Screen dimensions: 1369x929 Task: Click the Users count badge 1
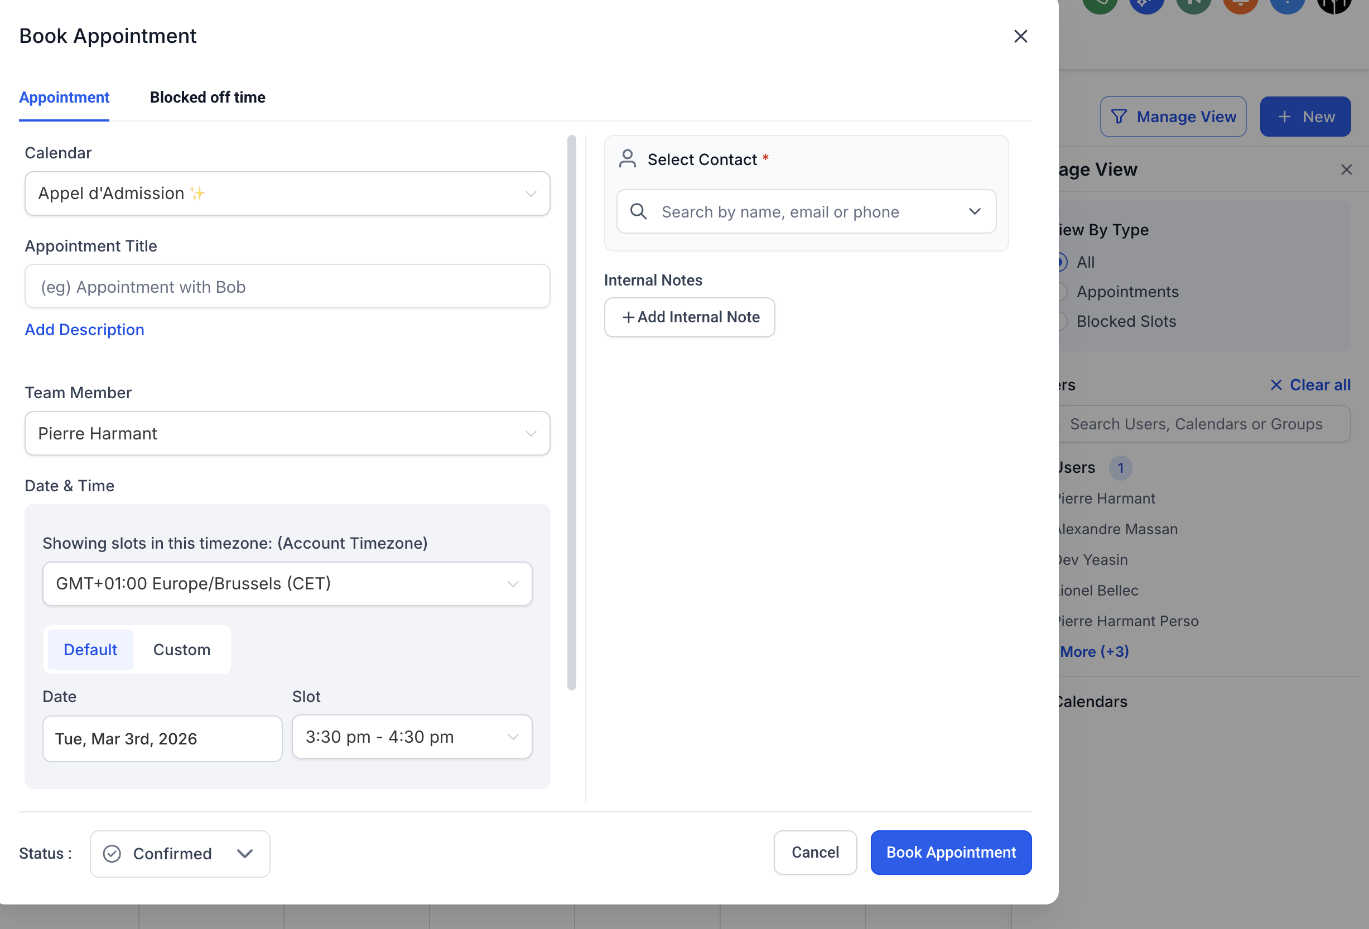tap(1120, 468)
